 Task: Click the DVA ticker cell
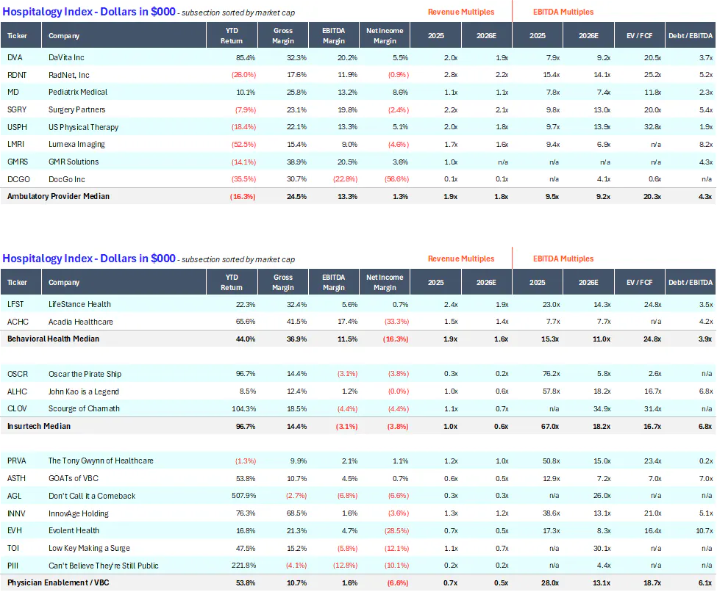coord(15,57)
